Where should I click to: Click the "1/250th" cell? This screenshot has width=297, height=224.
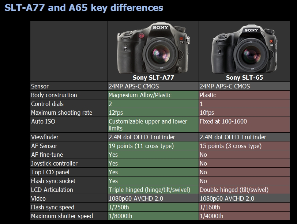(153, 207)
